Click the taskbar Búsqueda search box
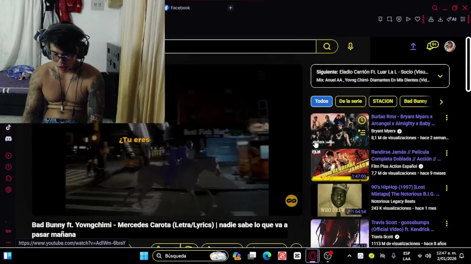The height and width of the screenshot is (264, 471). (x=190, y=256)
